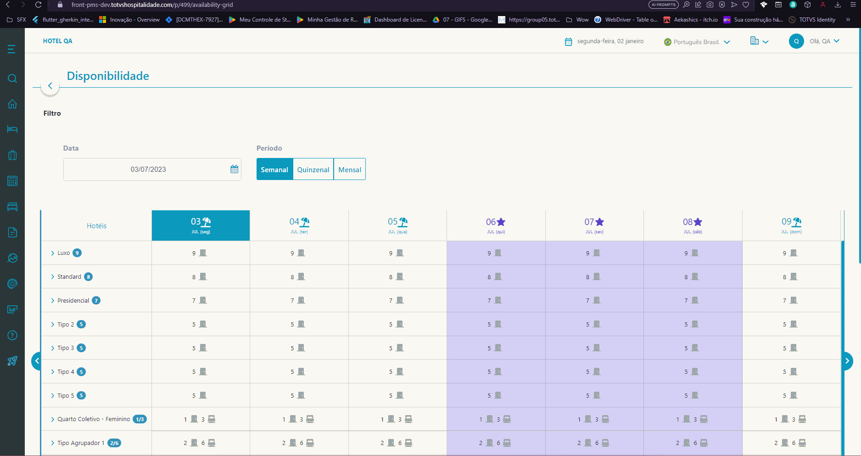Open the target circle sidebar icon
This screenshot has width=861, height=456.
click(12, 284)
